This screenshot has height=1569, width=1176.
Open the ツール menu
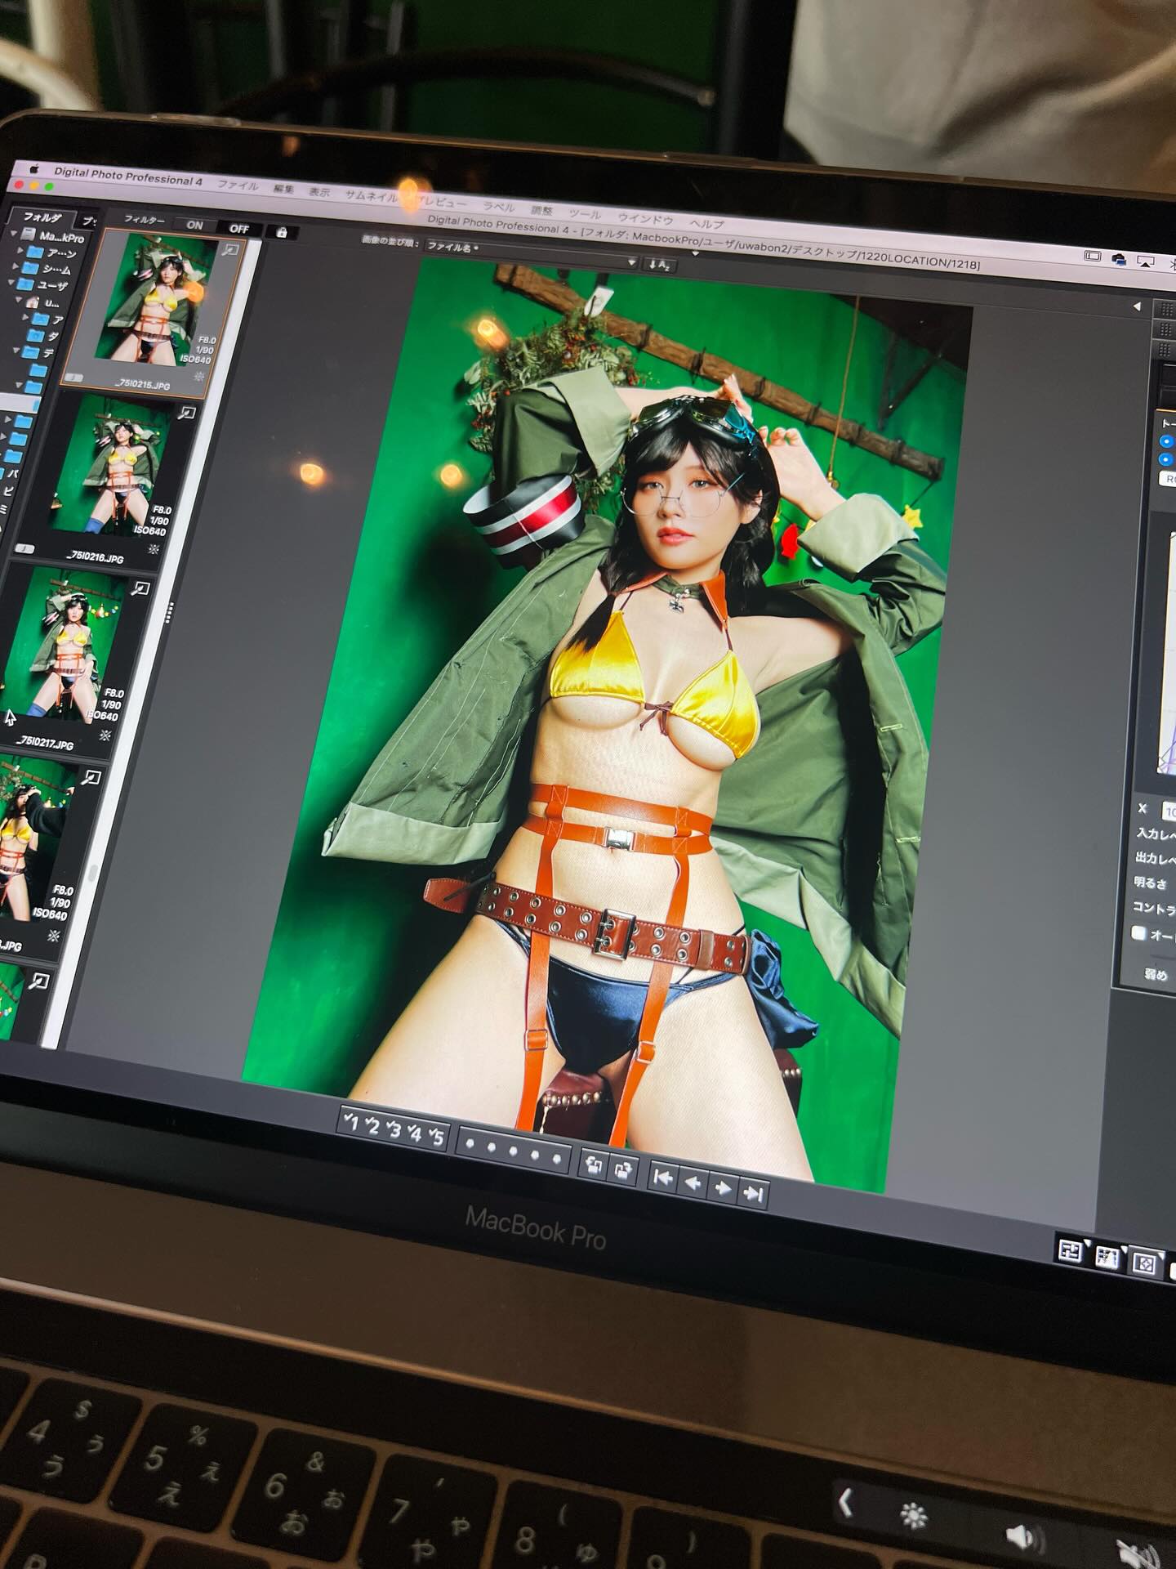click(584, 214)
